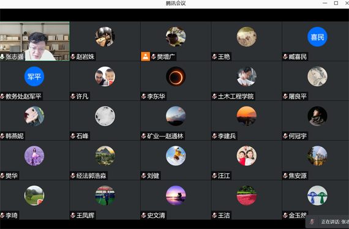The width and height of the screenshot is (349, 229).
Task: Click the muted mic icon beside 王凤辉
Action: [73, 216]
